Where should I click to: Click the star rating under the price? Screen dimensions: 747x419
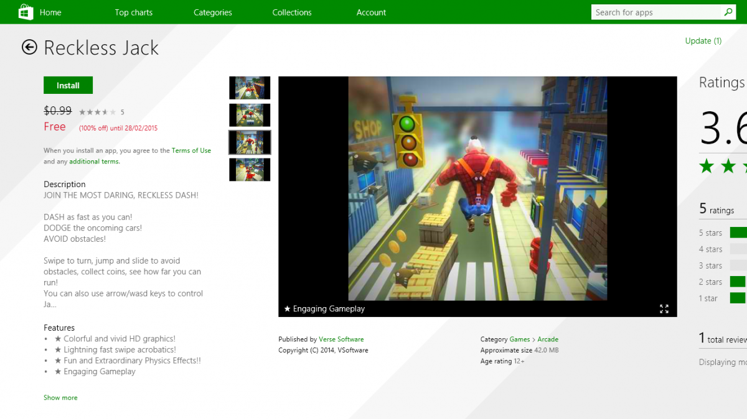pyautogui.click(x=97, y=112)
